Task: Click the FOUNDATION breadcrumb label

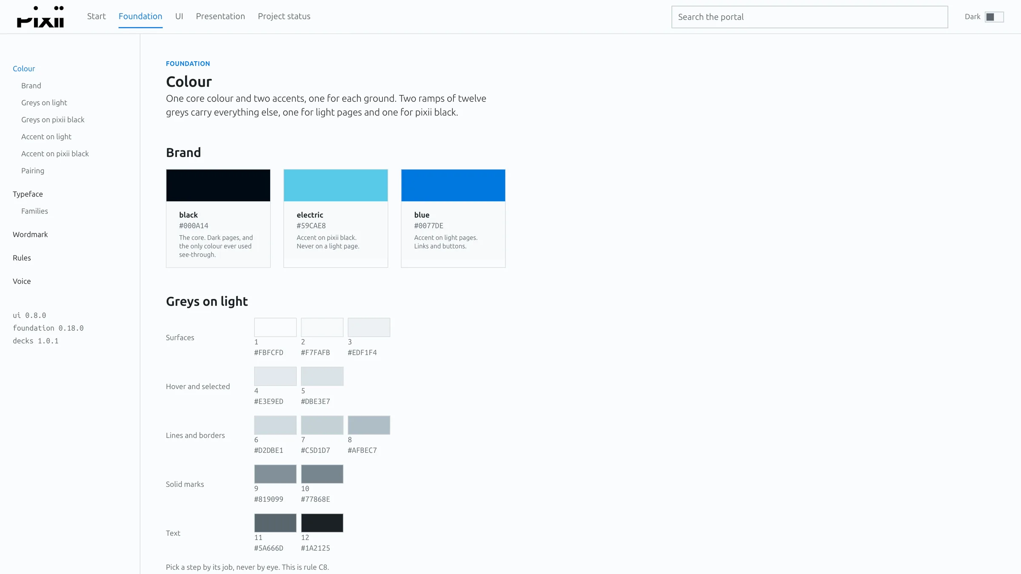Action: pyautogui.click(x=188, y=63)
